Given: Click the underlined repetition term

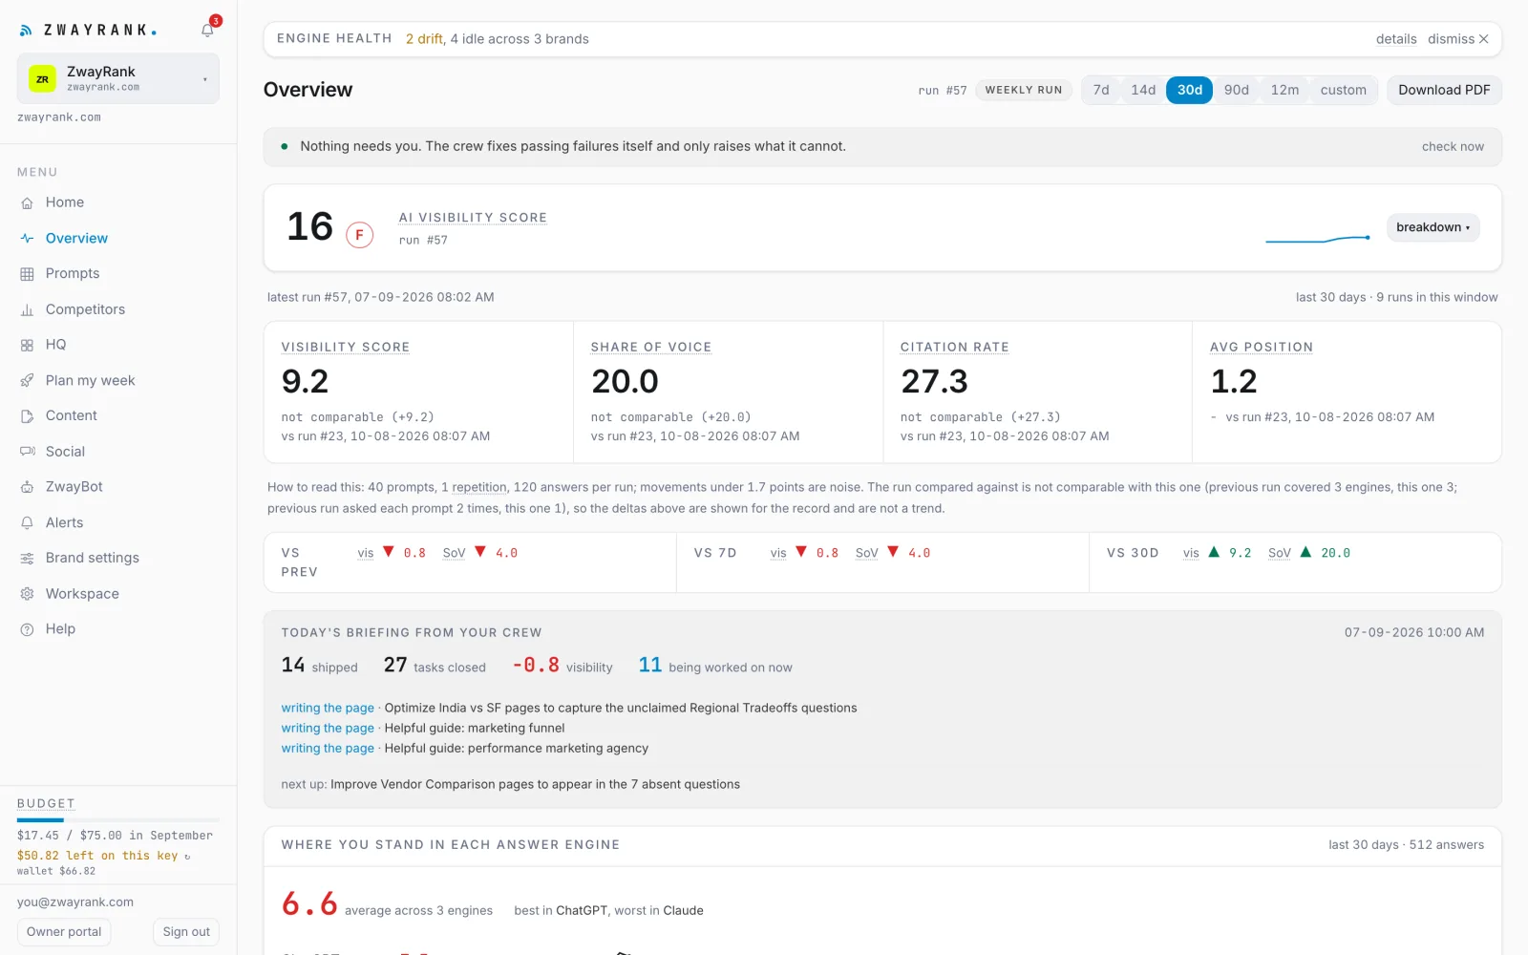Looking at the screenshot, I should click(479, 487).
